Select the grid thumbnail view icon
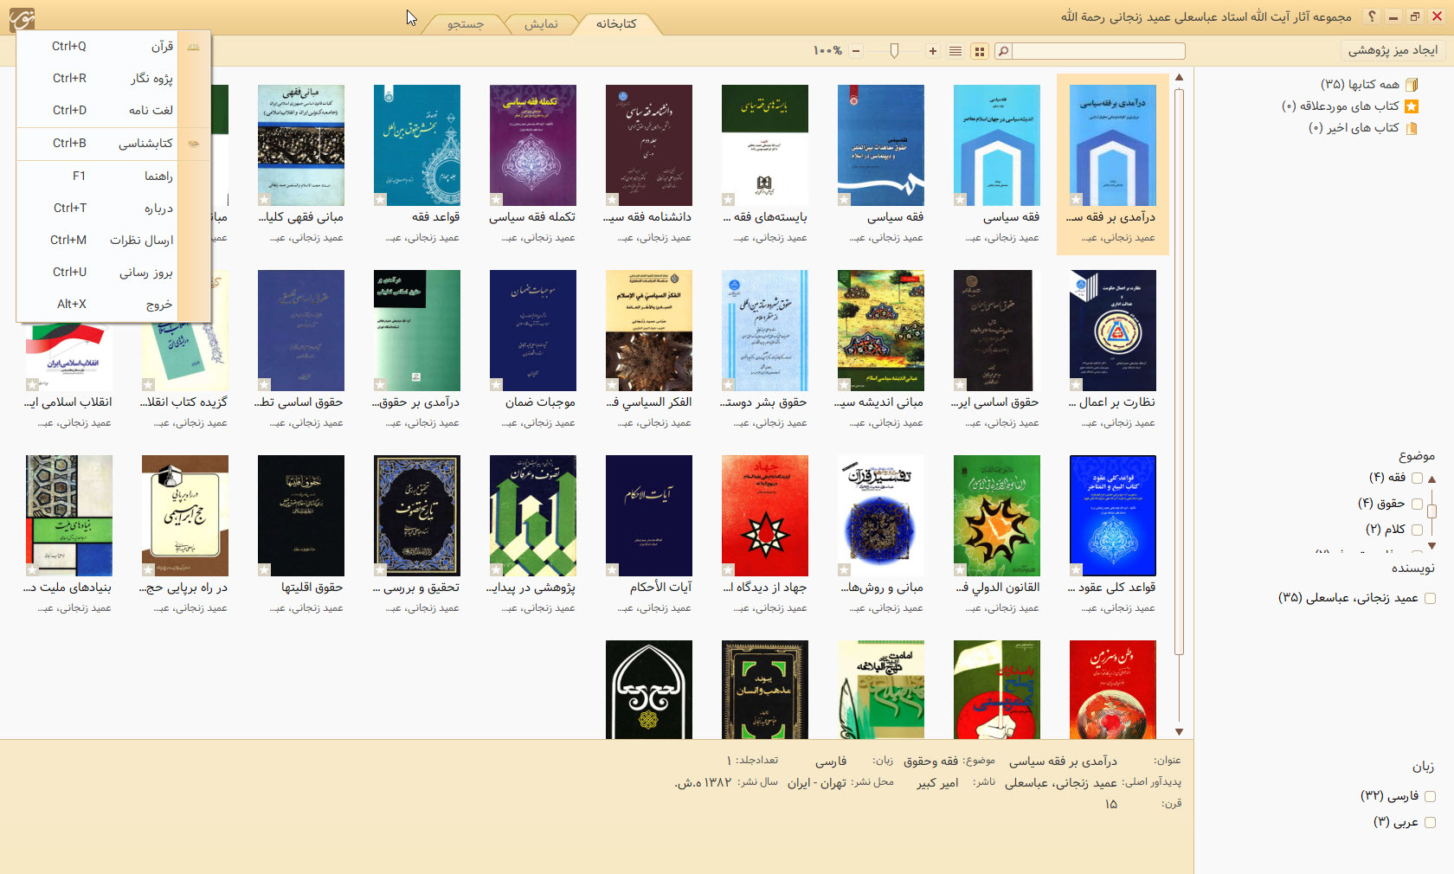 click(980, 51)
